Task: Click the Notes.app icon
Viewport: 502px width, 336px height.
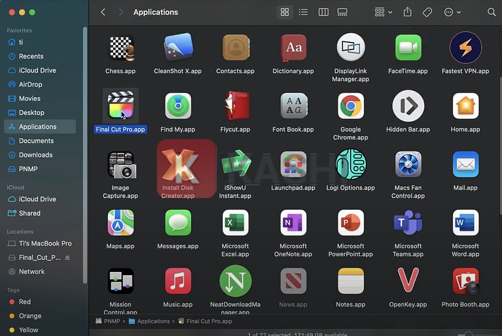Action: tap(351, 281)
